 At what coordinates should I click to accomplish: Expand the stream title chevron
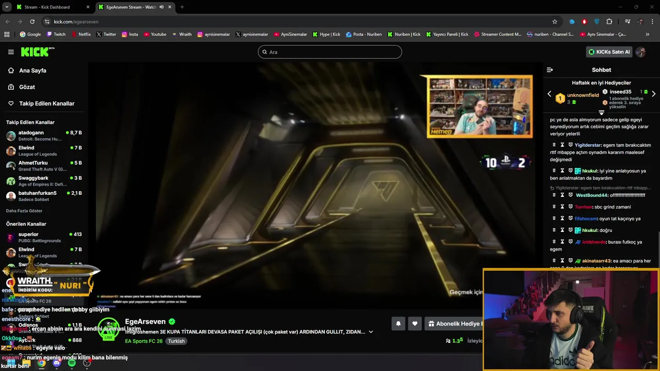coord(371,332)
